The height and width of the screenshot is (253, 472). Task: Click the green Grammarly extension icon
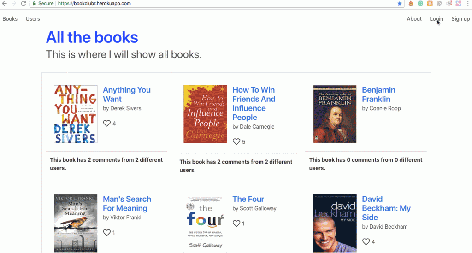pos(420,4)
